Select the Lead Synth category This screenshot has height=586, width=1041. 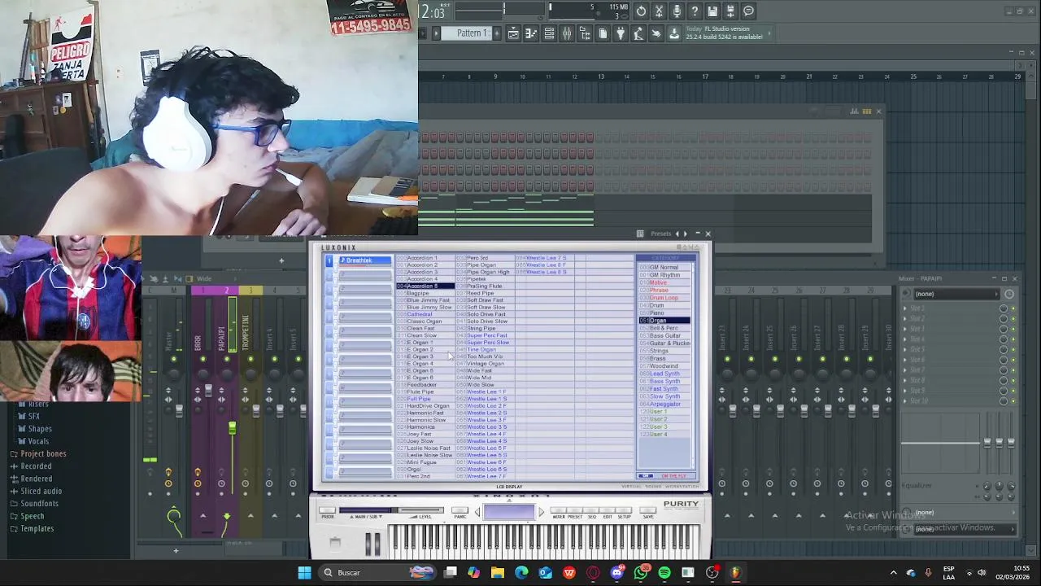click(x=664, y=374)
